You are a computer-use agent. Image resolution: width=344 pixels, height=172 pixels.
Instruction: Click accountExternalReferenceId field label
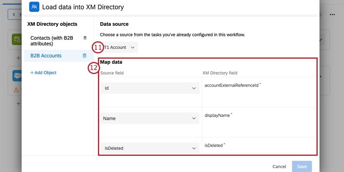(x=231, y=85)
